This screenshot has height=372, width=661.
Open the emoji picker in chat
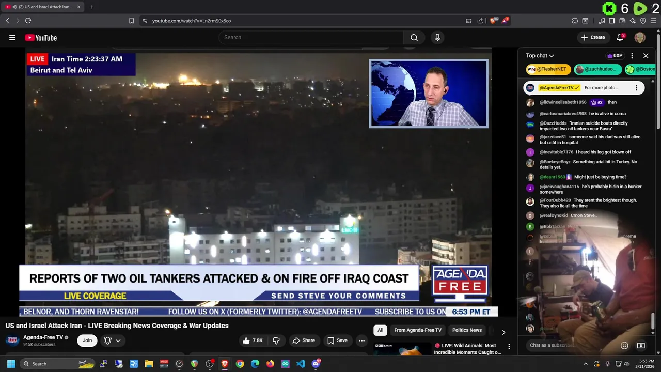[624, 345]
